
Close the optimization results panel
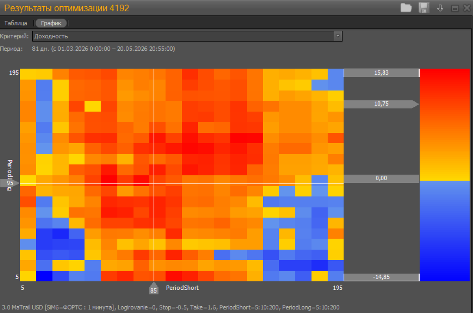pyautogui.click(x=466, y=8)
